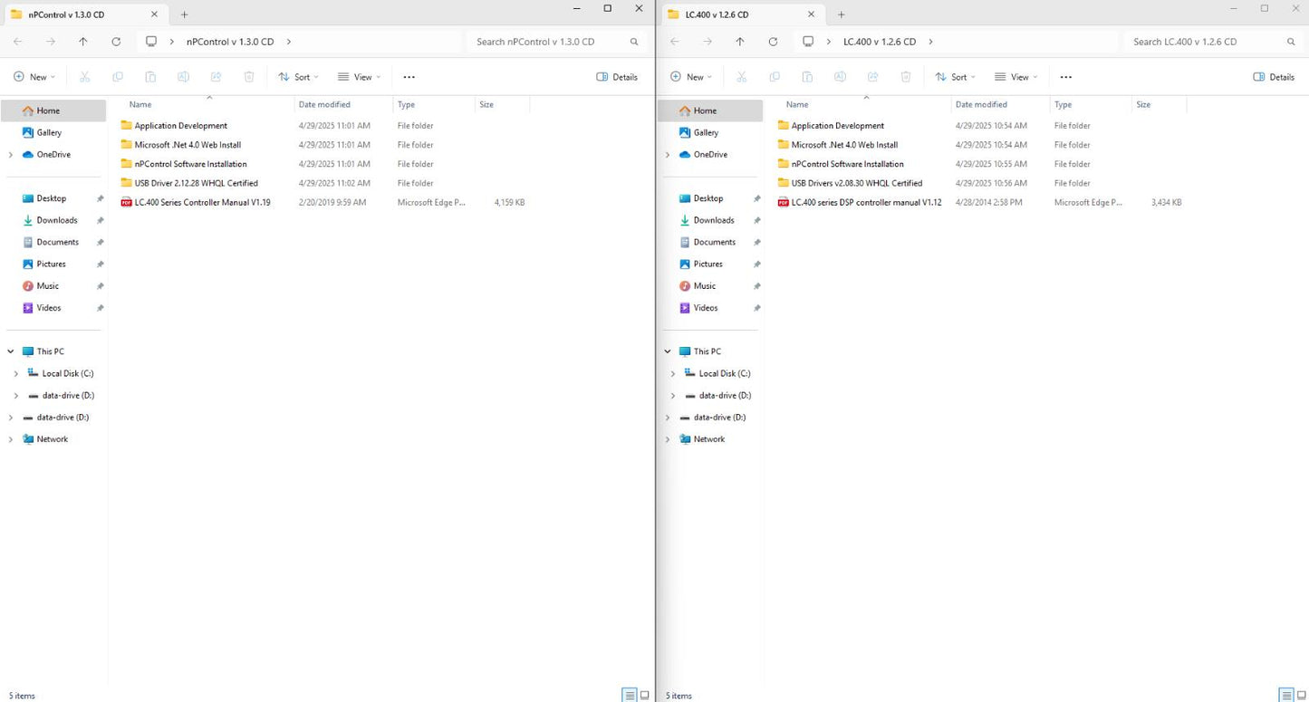Viewport: 1309px width, 702px height.
Task: Expand Network in LC.400 window sidebar
Action: click(x=668, y=439)
